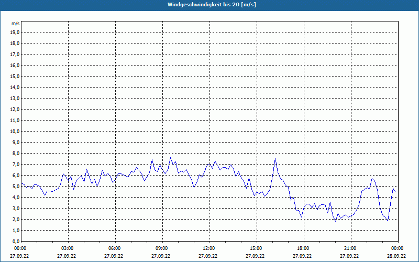
Task: Click the "11,0" y-axis label
Action: click(x=15, y=121)
